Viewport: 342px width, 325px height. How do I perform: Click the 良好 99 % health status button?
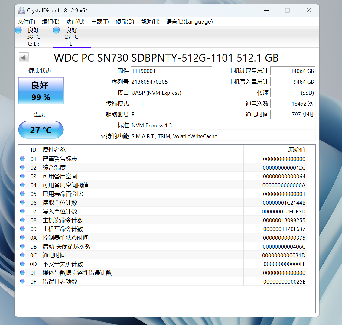(41, 91)
